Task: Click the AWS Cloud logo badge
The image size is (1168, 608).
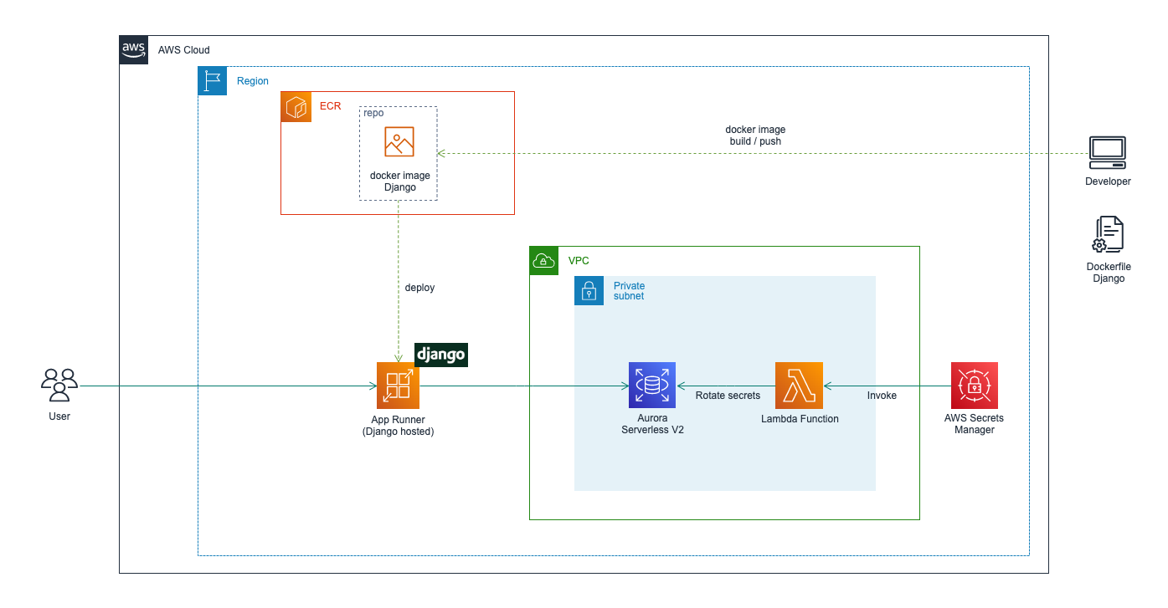Action: click(133, 50)
